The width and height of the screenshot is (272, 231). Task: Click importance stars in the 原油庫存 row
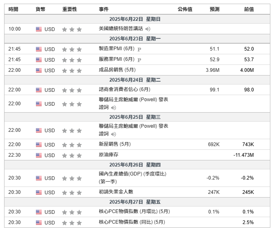click(x=72, y=155)
